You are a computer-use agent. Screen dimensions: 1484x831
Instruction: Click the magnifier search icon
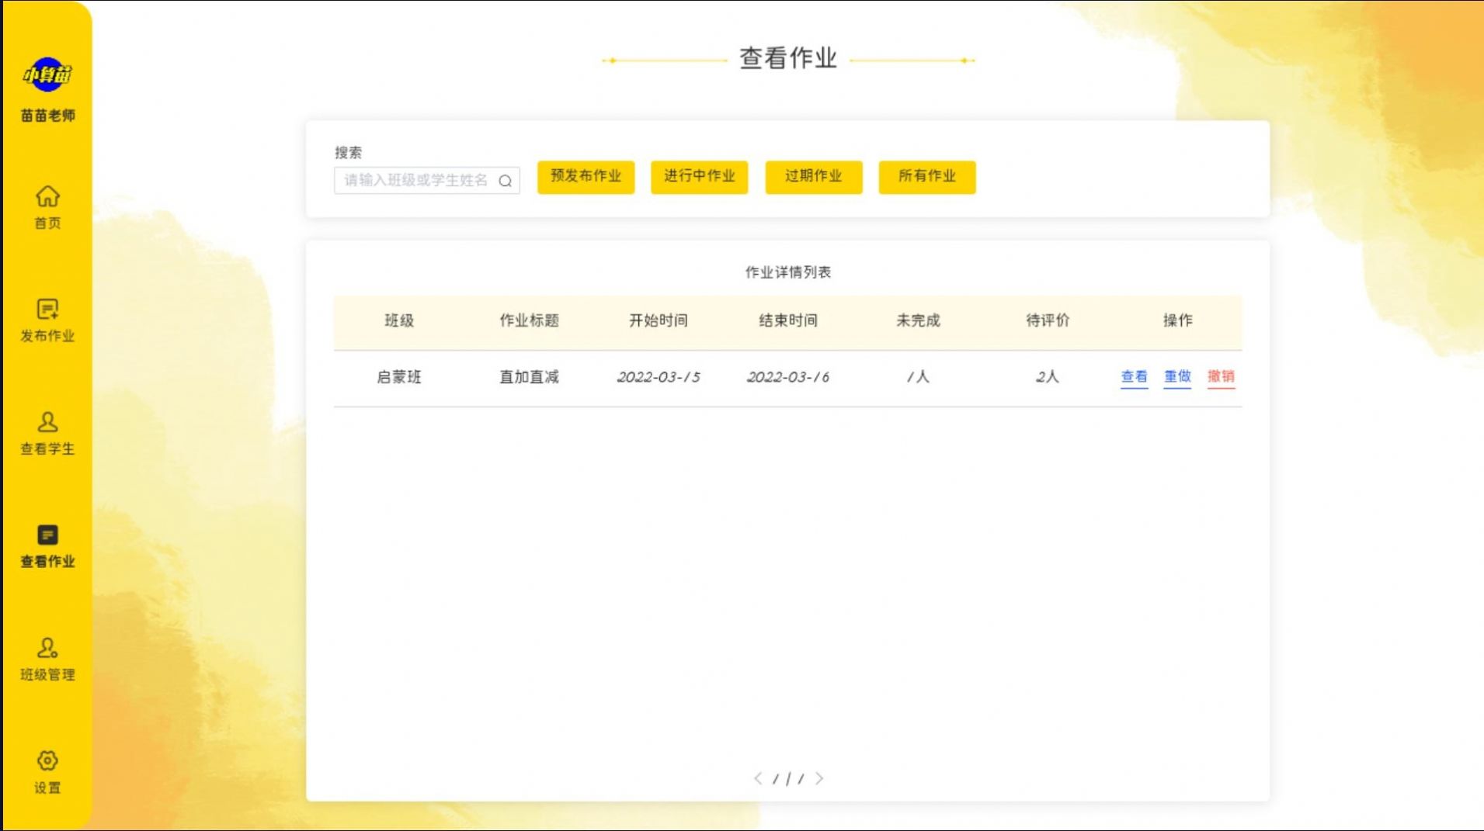[506, 181]
